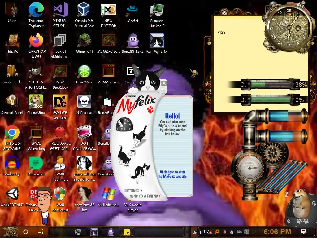Screen dimensions: 317x238
Task: Select the This PC icon
Action: [x=12, y=41]
